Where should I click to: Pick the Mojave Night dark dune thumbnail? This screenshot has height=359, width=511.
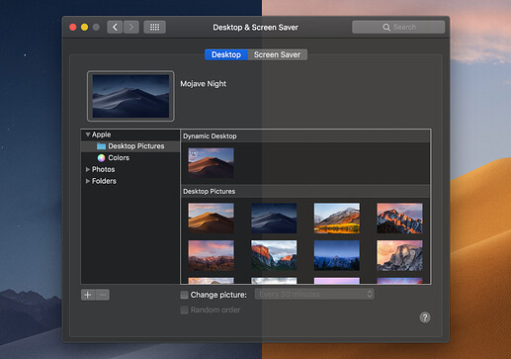274,219
